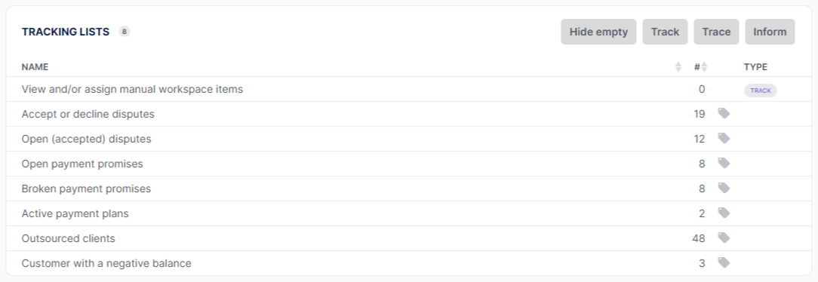
Task: Click tag icon beside Open (accepted) disputes
Action: [x=724, y=138]
